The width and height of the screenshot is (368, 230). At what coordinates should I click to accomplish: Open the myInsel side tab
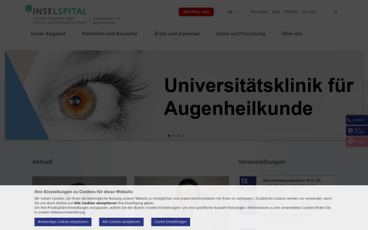coord(357,142)
